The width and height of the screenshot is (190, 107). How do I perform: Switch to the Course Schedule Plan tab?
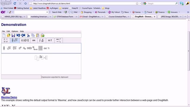coord(118,17)
